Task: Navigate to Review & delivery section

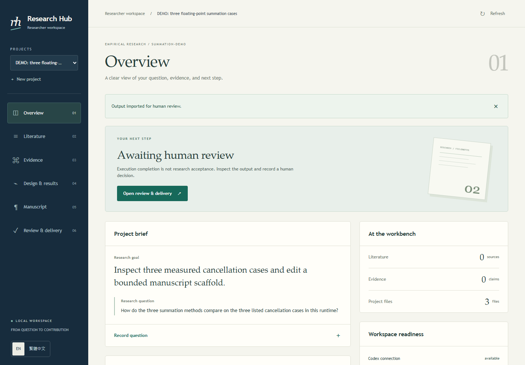Action: [x=44, y=231]
